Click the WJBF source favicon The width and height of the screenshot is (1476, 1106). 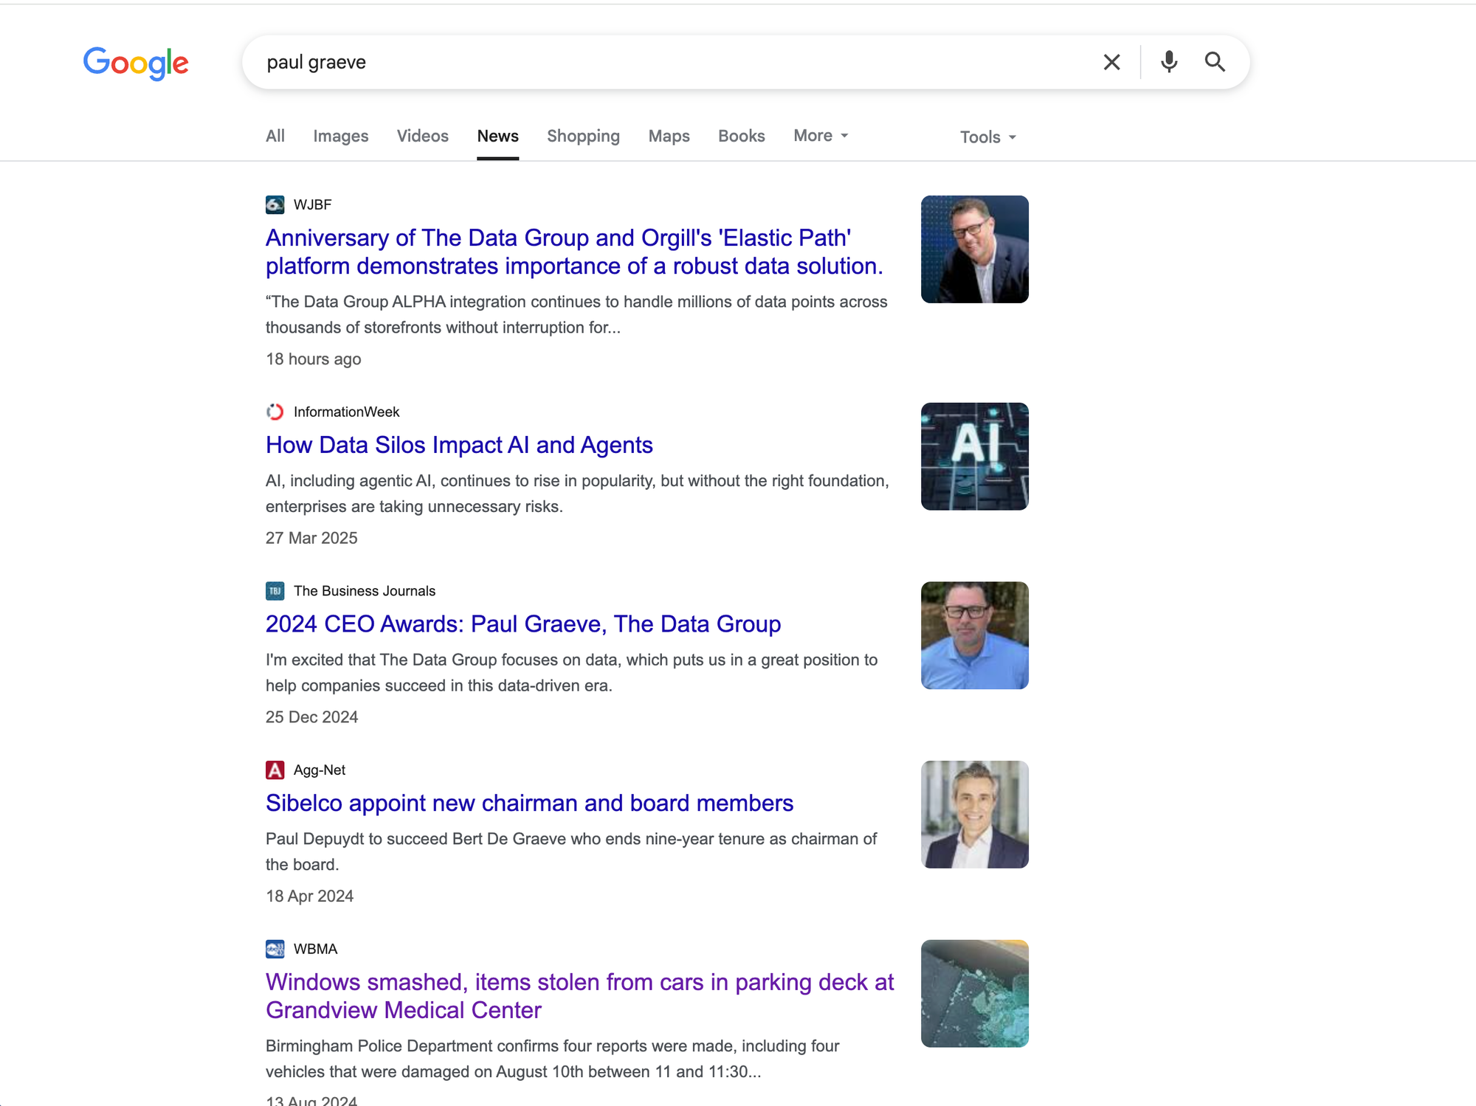pos(275,204)
